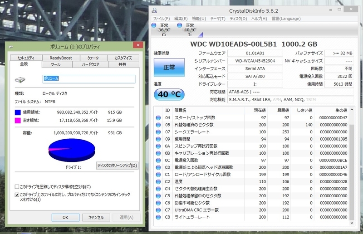Open the テーマ(T) menu
Screen dimensions: 363x234
click(218, 19)
